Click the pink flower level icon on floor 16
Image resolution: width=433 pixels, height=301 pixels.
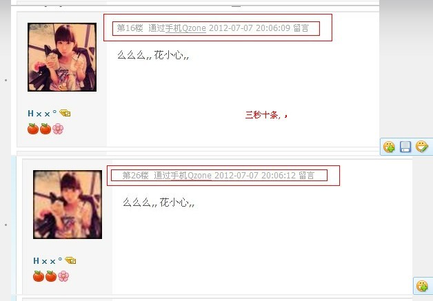pos(58,129)
